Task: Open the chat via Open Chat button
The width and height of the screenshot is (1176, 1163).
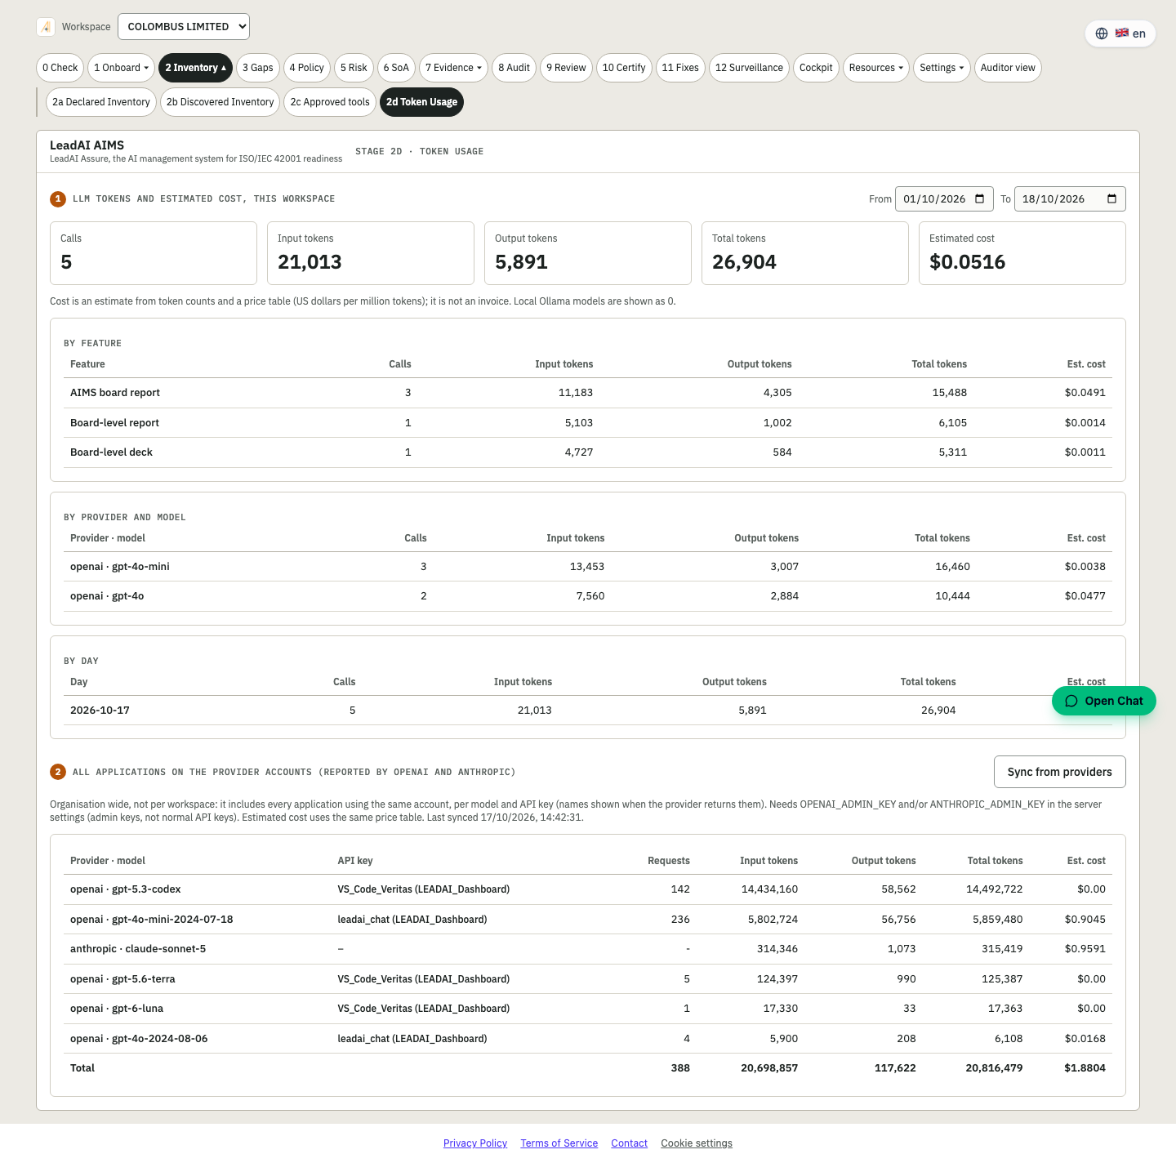Action: pos(1104,701)
